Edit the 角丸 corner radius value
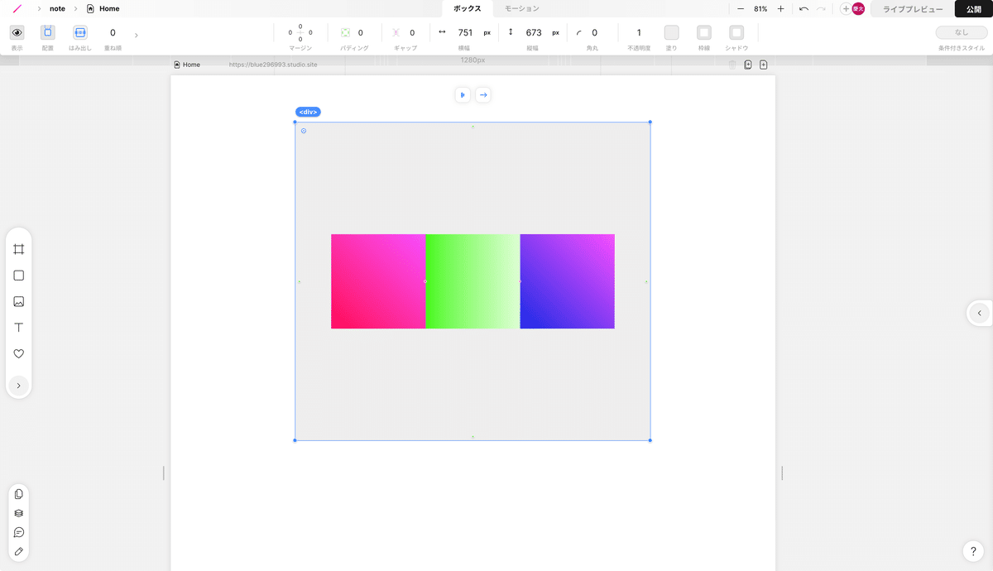The height and width of the screenshot is (571, 993). pos(594,33)
